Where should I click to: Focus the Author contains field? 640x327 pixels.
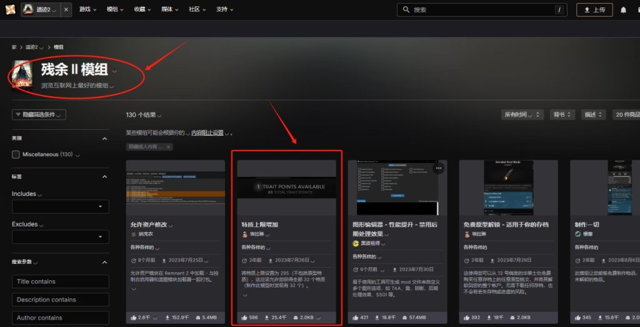pyautogui.click(x=61, y=318)
